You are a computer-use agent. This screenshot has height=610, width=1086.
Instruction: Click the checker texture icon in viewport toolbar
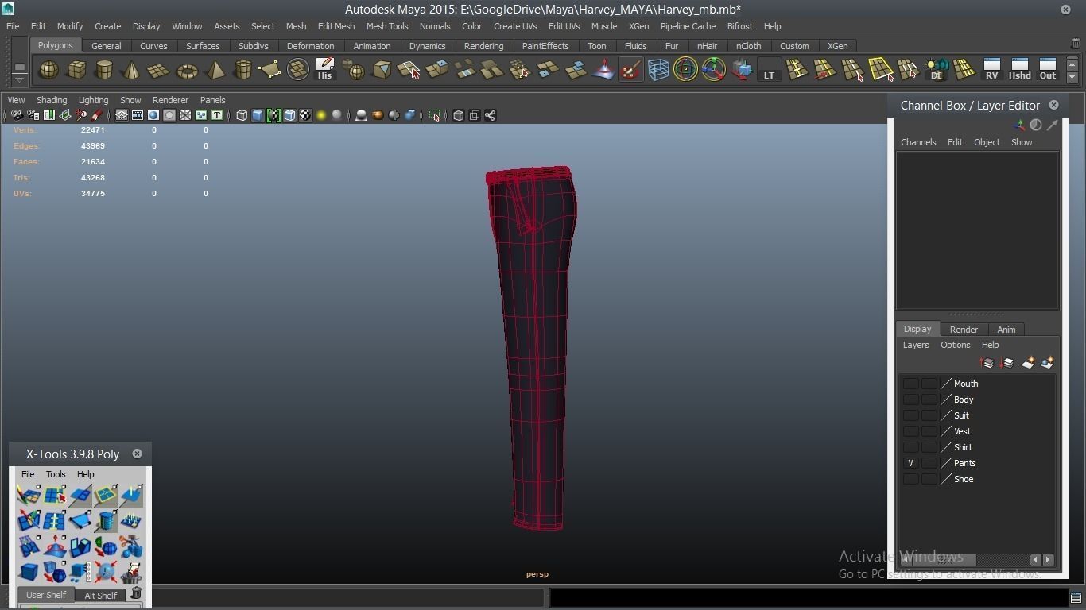pos(305,116)
